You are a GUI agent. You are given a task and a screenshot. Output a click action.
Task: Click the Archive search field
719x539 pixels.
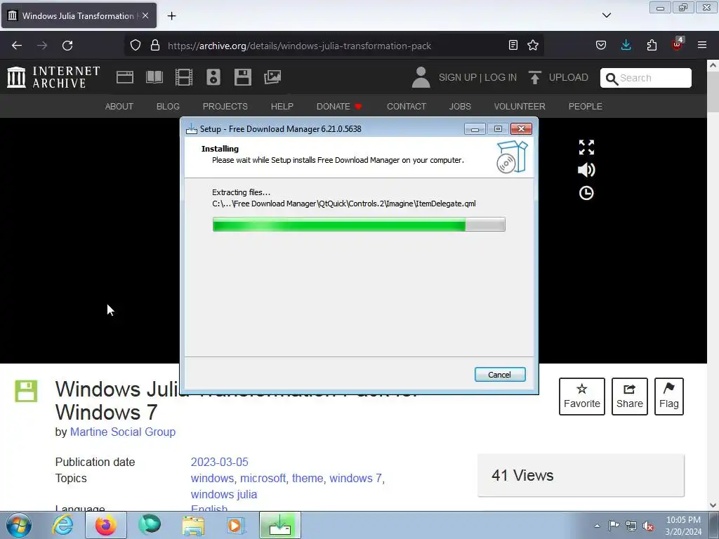pyautogui.click(x=646, y=78)
